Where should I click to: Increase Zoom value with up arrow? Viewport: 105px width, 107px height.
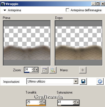coord(33,68)
